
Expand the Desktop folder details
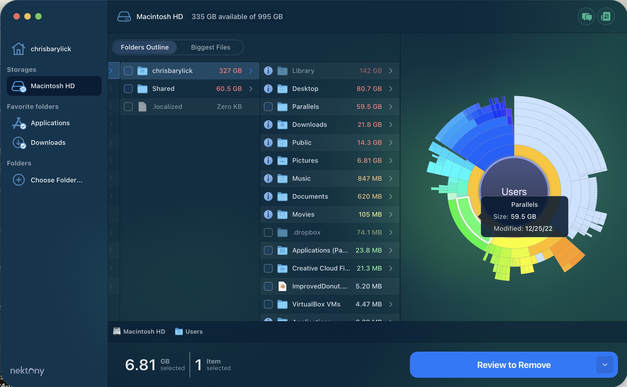click(391, 89)
